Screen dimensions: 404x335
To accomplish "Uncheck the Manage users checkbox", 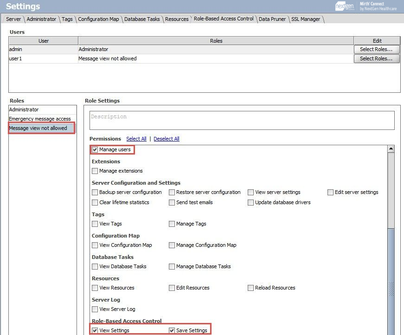I will (95, 150).
